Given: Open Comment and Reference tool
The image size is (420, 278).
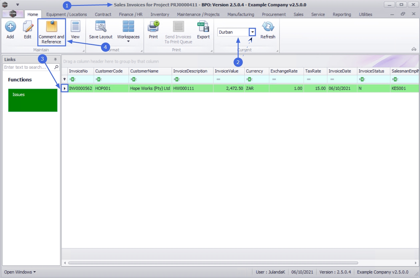Looking at the screenshot, I should (x=51, y=32).
